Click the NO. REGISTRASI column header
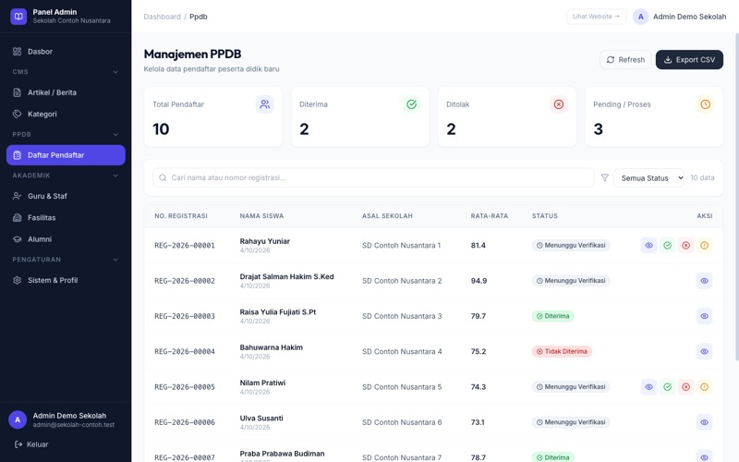Screen dimensions: 739x462 click(181, 216)
